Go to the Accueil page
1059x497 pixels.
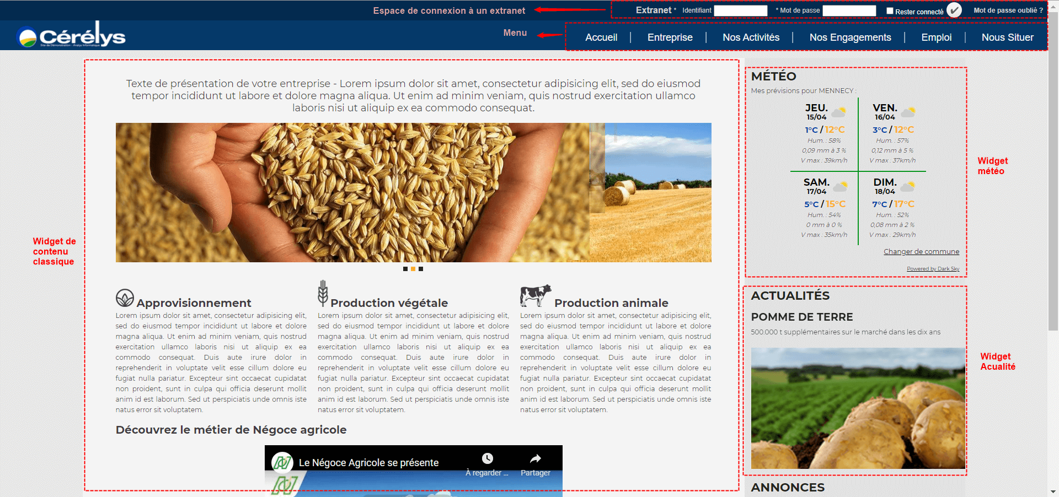point(601,37)
